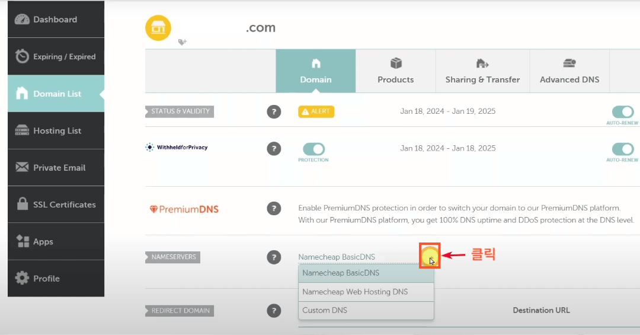Click the Profile gear icon
The height and width of the screenshot is (335, 640).
click(x=22, y=278)
